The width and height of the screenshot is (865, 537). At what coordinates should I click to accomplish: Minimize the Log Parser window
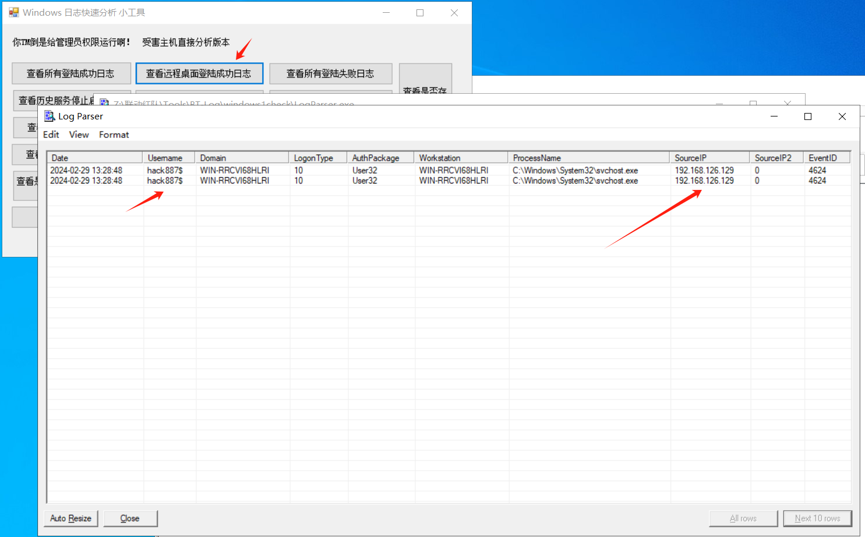tap(774, 116)
